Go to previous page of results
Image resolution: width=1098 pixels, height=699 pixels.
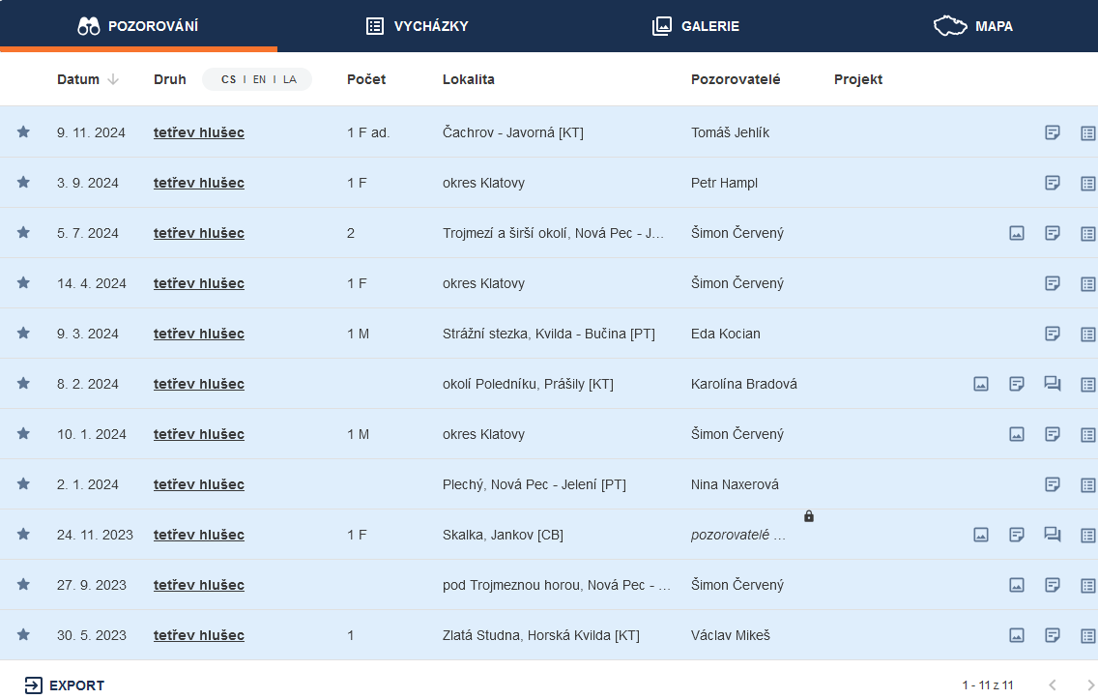tap(1053, 685)
